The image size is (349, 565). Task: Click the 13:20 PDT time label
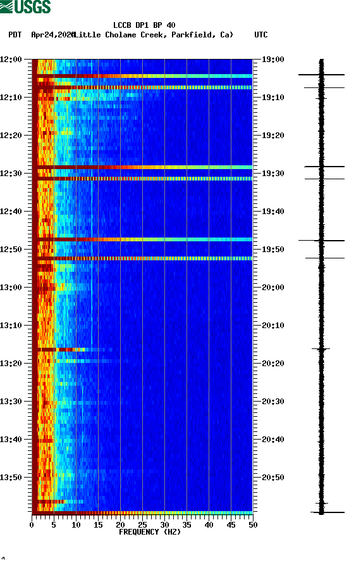click(x=11, y=364)
